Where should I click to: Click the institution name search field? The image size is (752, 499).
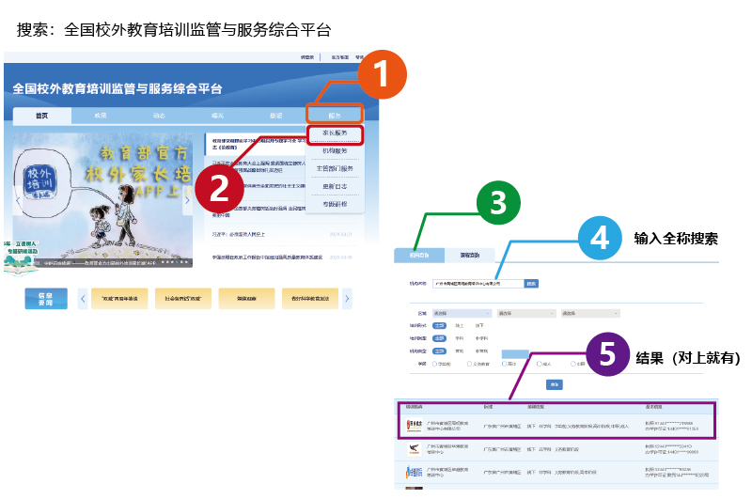coord(477,283)
